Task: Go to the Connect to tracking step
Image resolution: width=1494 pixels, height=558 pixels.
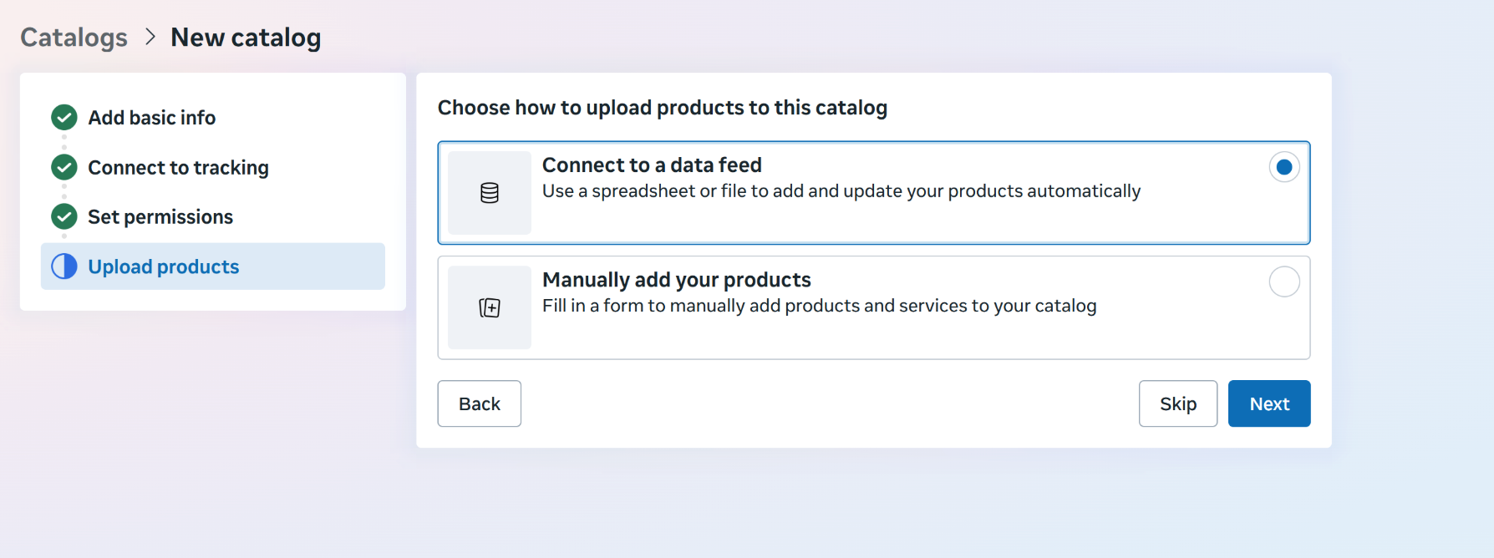Action: (x=178, y=168)
